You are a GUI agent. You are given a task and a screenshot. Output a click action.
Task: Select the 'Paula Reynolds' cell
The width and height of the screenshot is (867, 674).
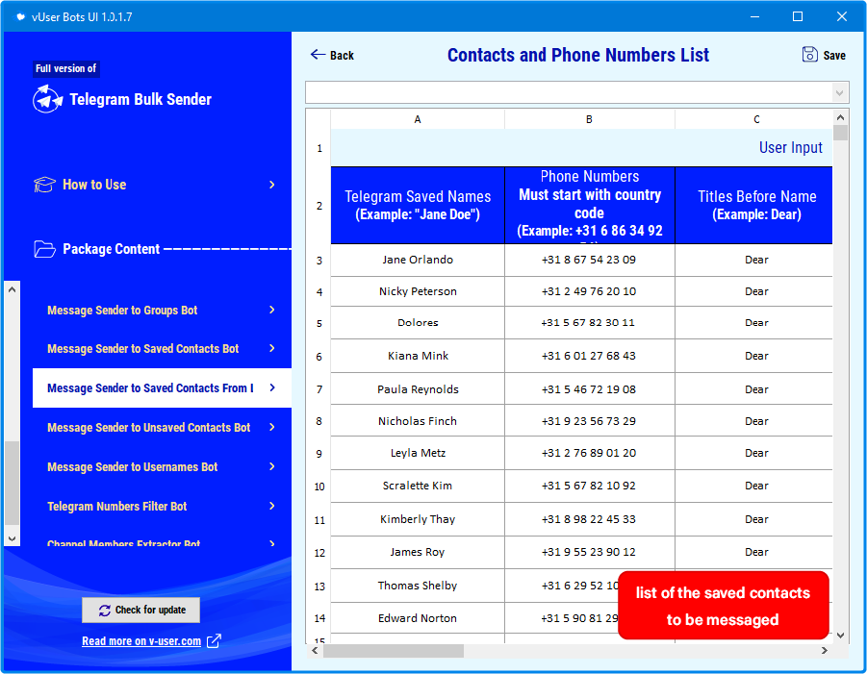(418, 389)
